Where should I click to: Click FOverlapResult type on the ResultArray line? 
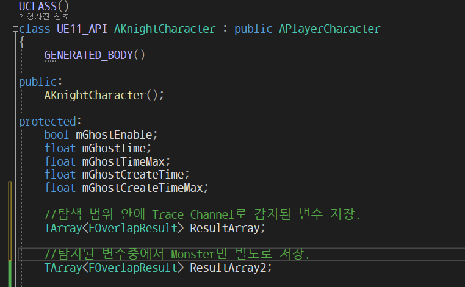(x=133, y=228)
